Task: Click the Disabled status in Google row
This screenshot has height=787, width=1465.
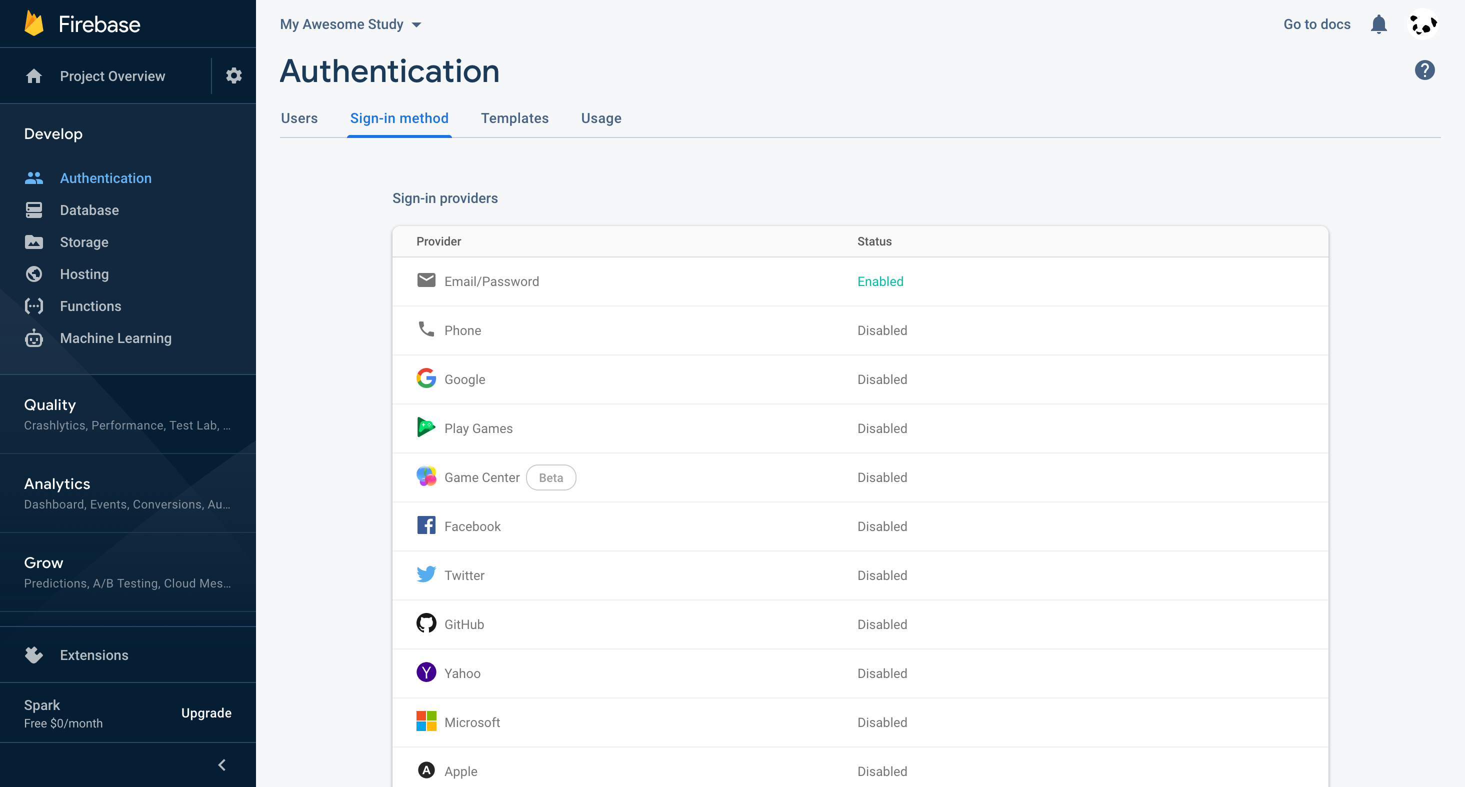Action: 882,378
